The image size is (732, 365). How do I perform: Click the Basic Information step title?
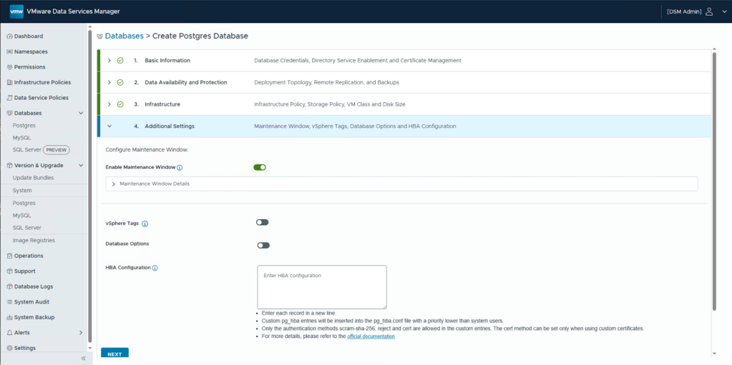point(167,61)
